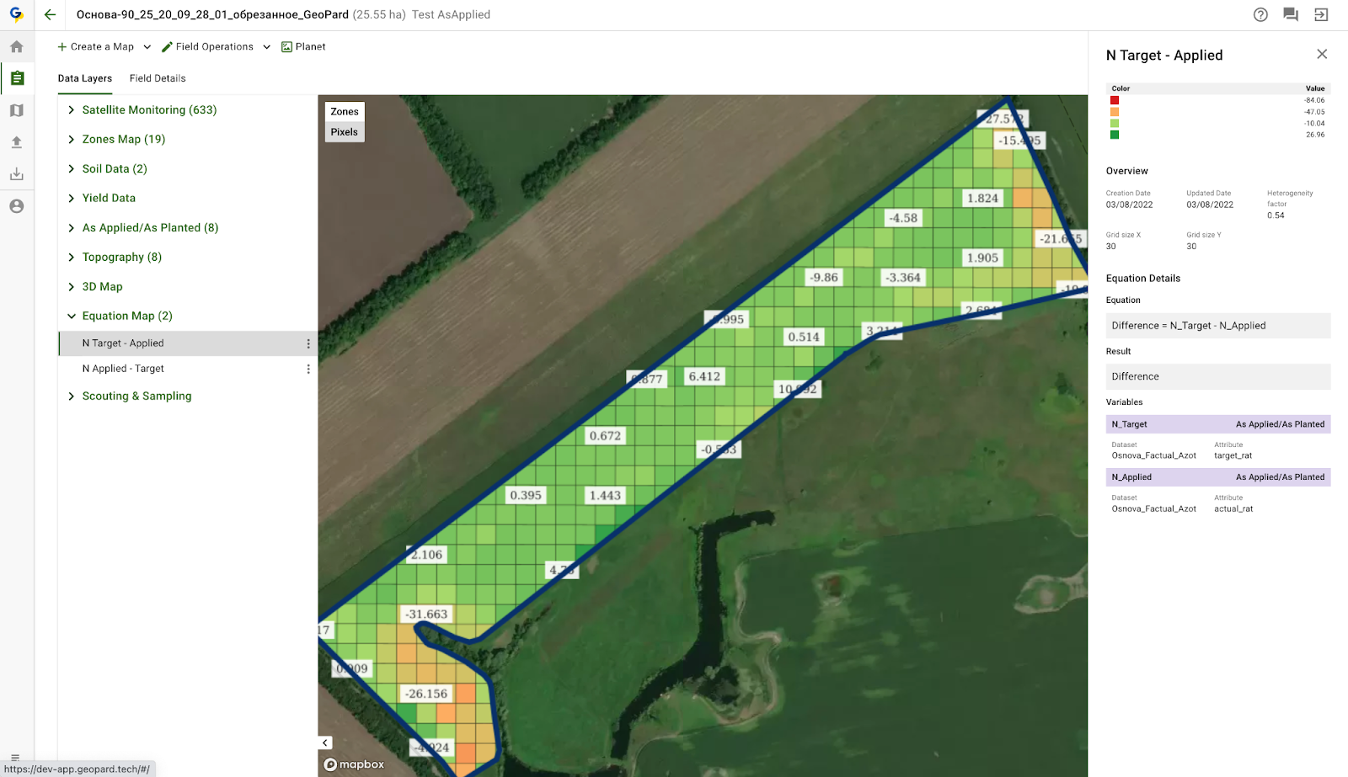Click the GeoPard logo icon
Image resolution: width=1348 pixels, height=777 pixels.
pyautogui.click(x=16, y=14)
